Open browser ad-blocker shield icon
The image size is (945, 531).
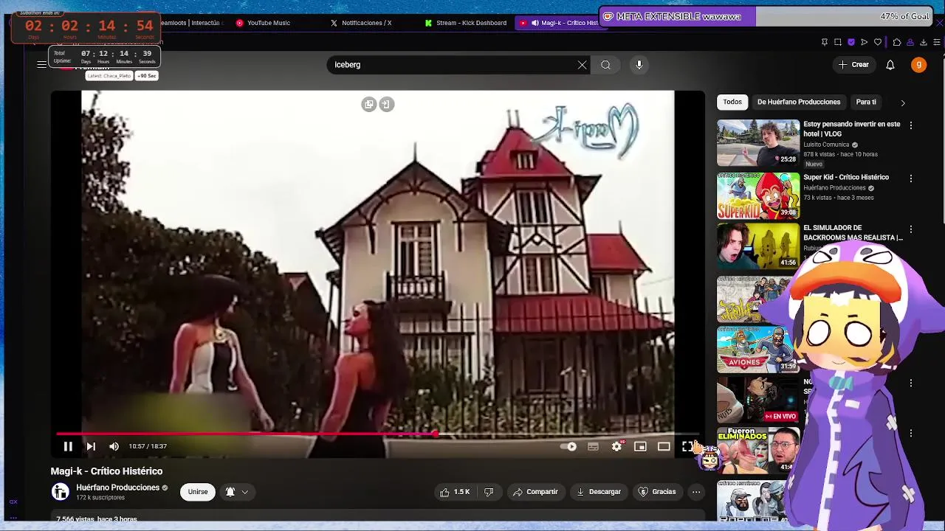[851, 42]
